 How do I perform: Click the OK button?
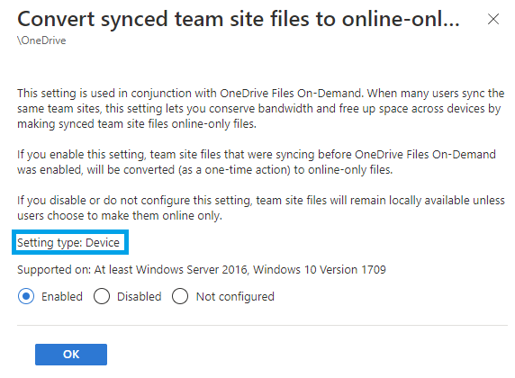(x=71, y=355)
